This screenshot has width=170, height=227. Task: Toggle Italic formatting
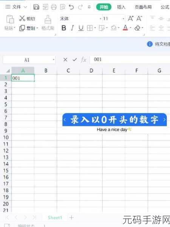(x=72, y=28)
